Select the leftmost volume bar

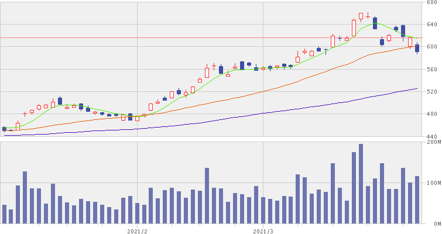pyautogui.click(x=4, y=214)
